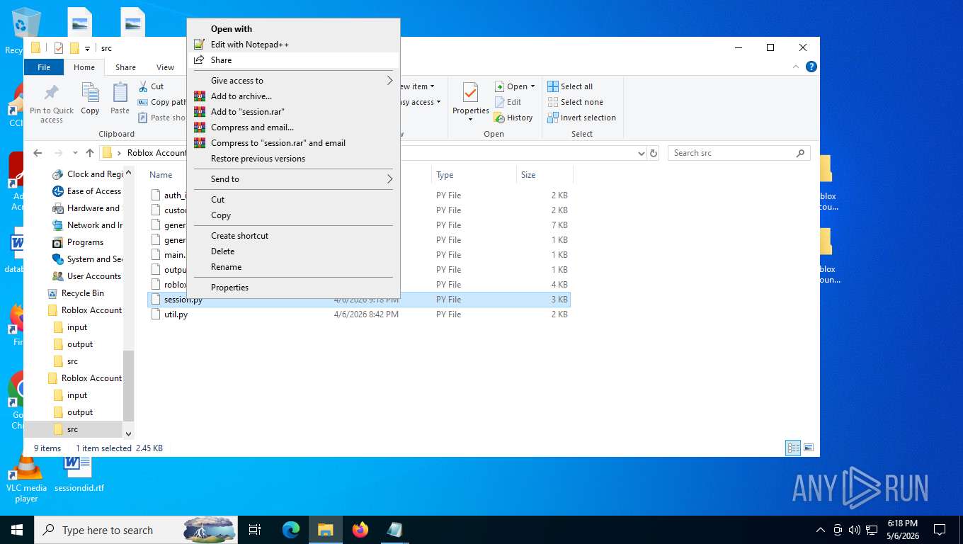Open Task View on the taskbar
963x544 pixels.
[255, 530]
